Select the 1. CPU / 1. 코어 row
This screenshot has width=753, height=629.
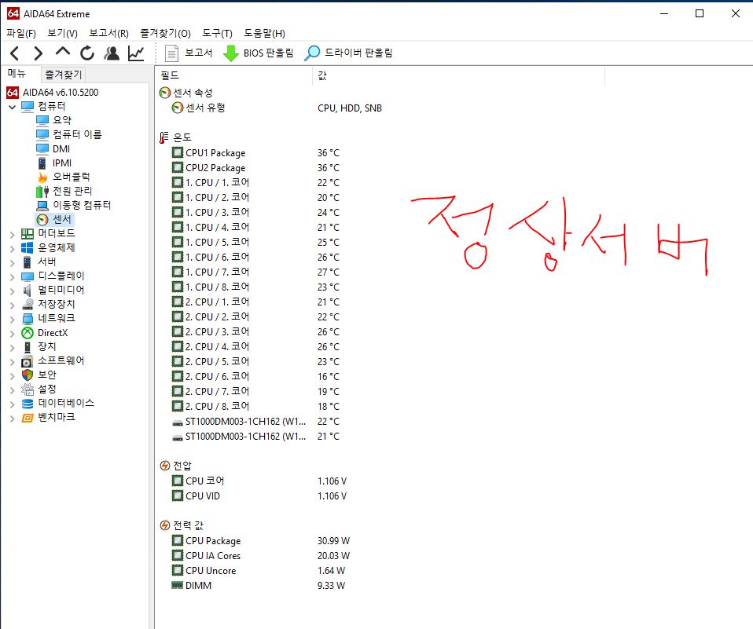(256, 183)
